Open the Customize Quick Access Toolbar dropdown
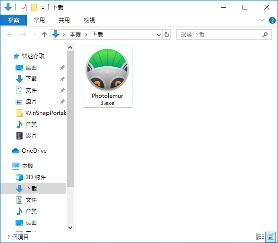 pyautogui.click(x=43, y=8)
